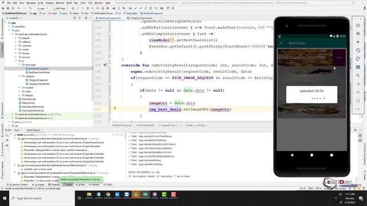Screen dimensions: 367x206
Task: Open emulator extended controls (three dots)
Action: click(358, 109)
